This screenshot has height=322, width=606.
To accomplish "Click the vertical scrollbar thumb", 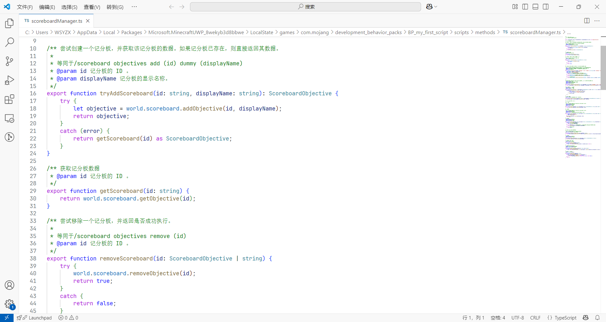I will pos(603,68).
